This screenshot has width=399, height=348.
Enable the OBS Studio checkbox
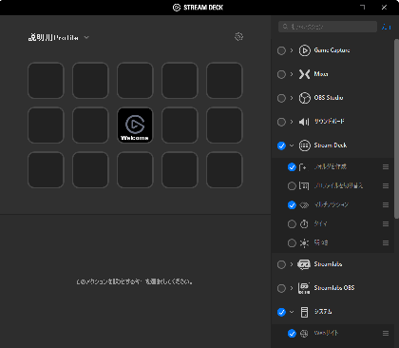coord(281,98)
